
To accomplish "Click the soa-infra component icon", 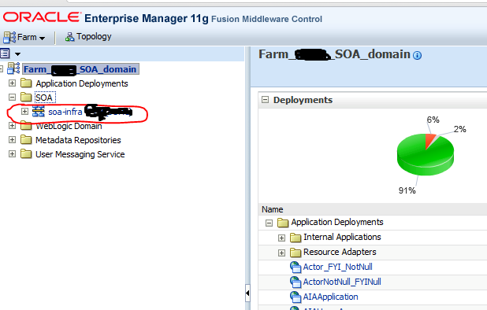I will click(39, 111).
